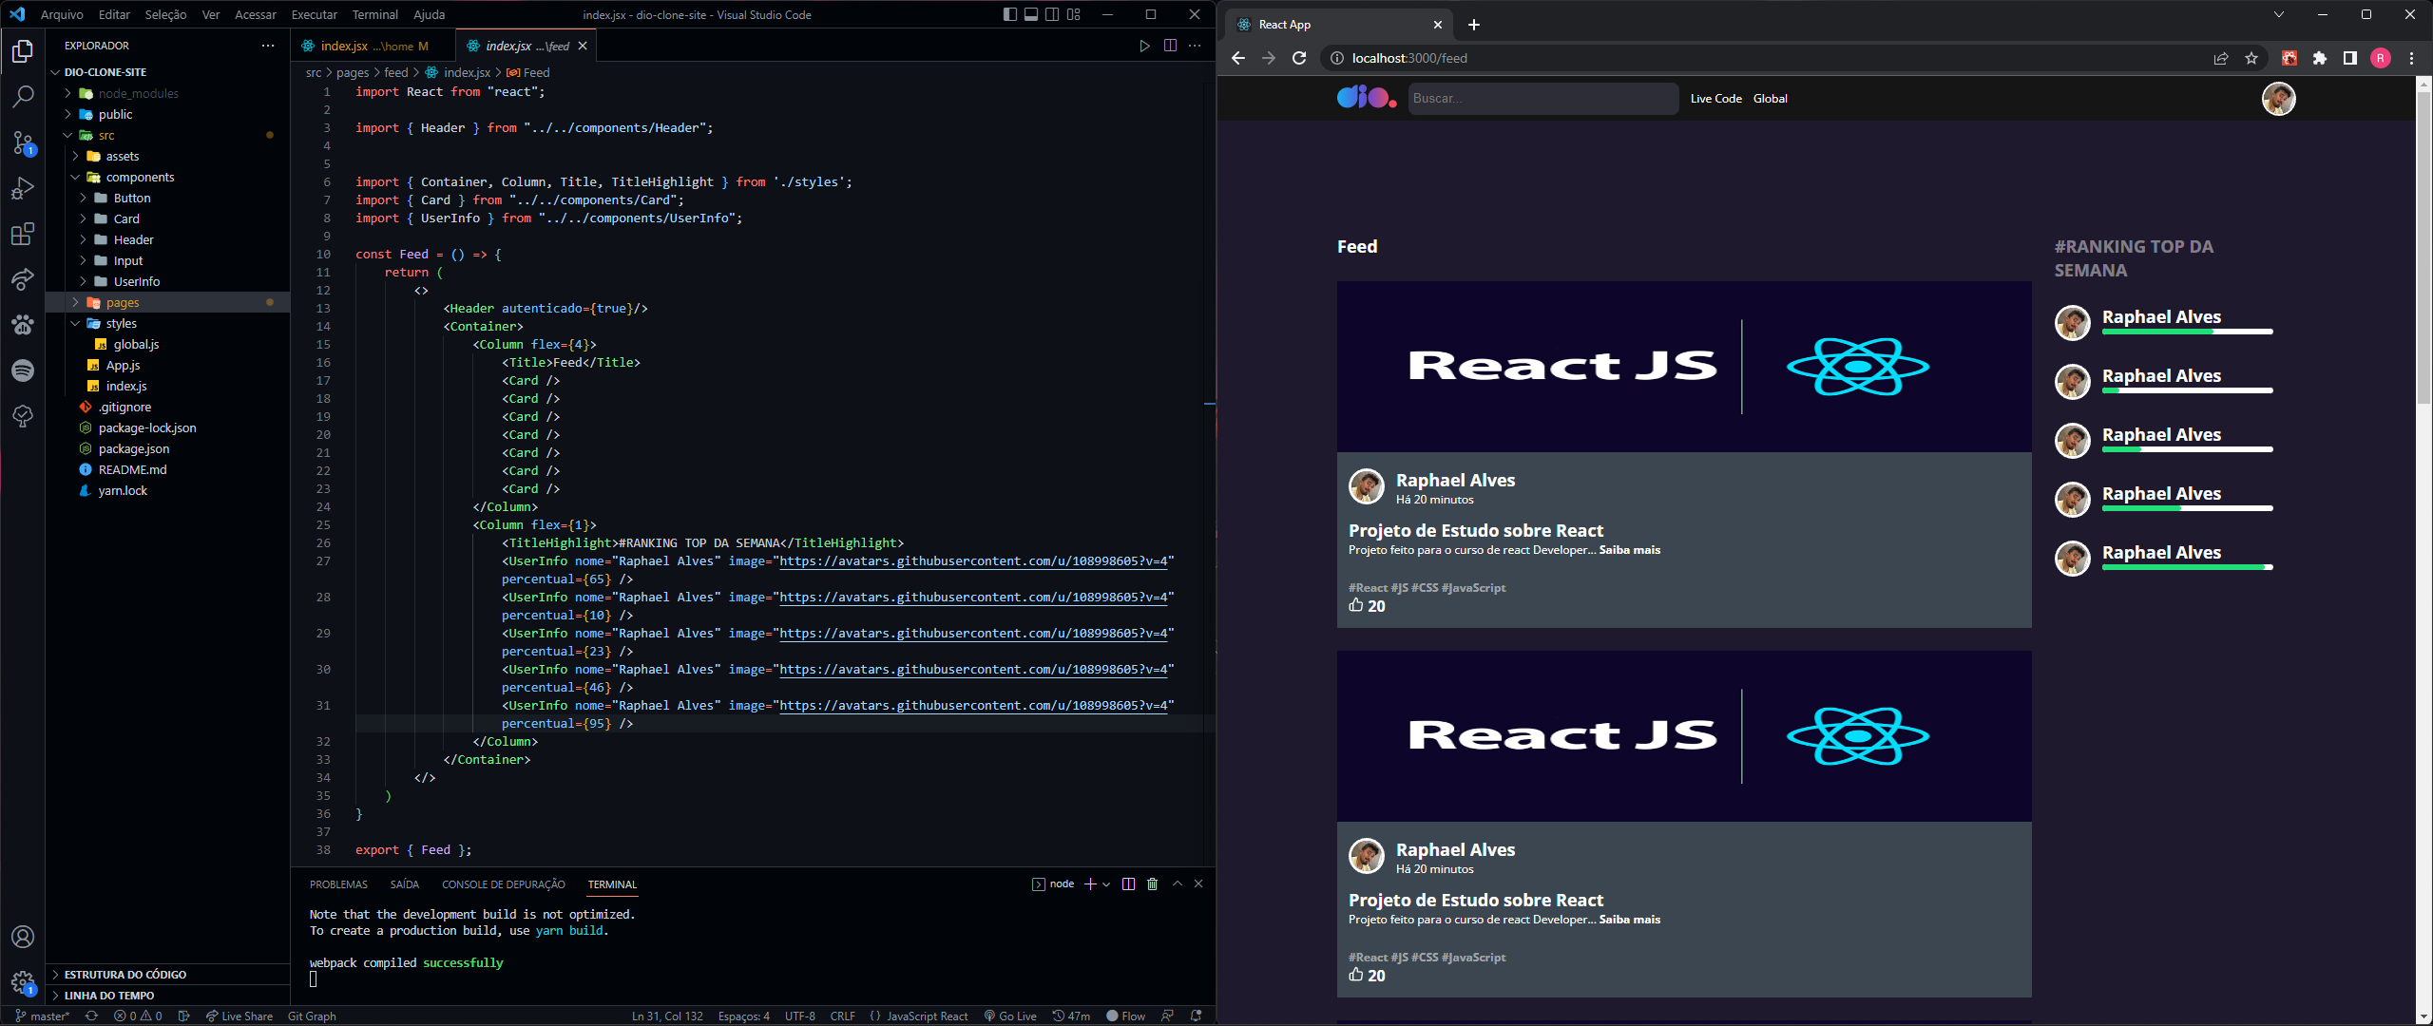Click the top green ranking progress bar
Screen dimensions: 2433x1026
tap(2186, 332)
